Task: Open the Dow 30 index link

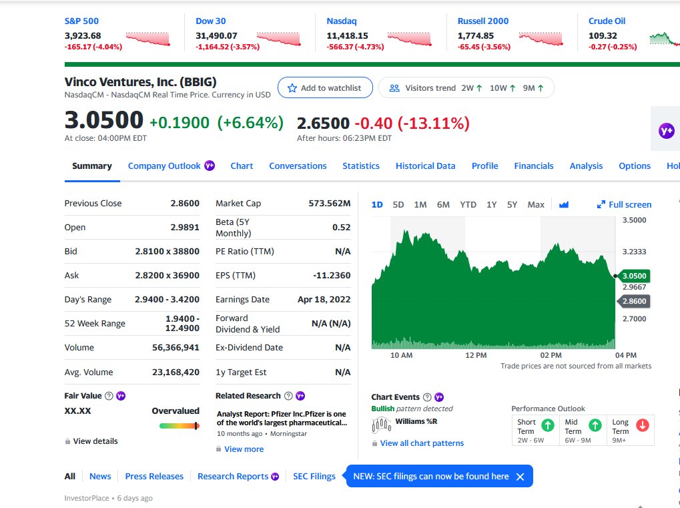Action: pyautogui.click(x=211, y=21)
